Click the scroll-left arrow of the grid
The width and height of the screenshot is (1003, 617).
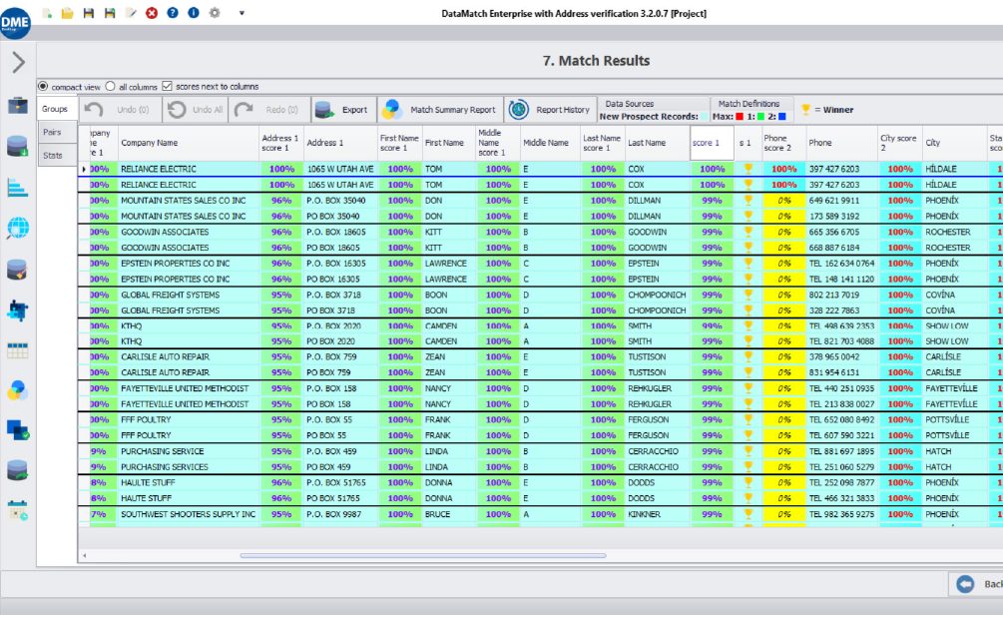(x=85, y=555)
